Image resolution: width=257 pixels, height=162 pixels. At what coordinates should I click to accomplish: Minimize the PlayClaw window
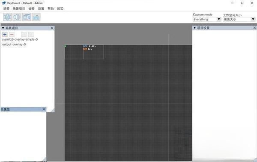pos(232,3)
